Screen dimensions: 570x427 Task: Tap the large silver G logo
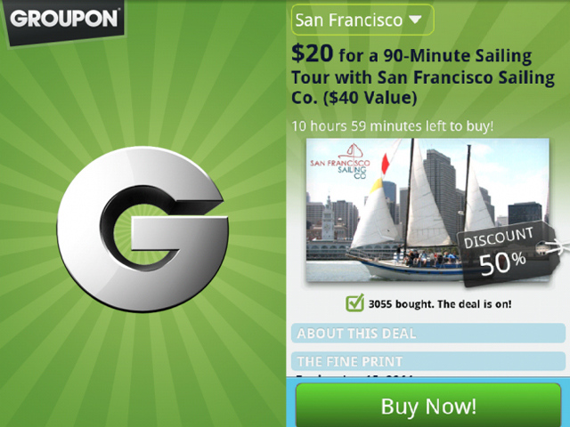[142, 230]
